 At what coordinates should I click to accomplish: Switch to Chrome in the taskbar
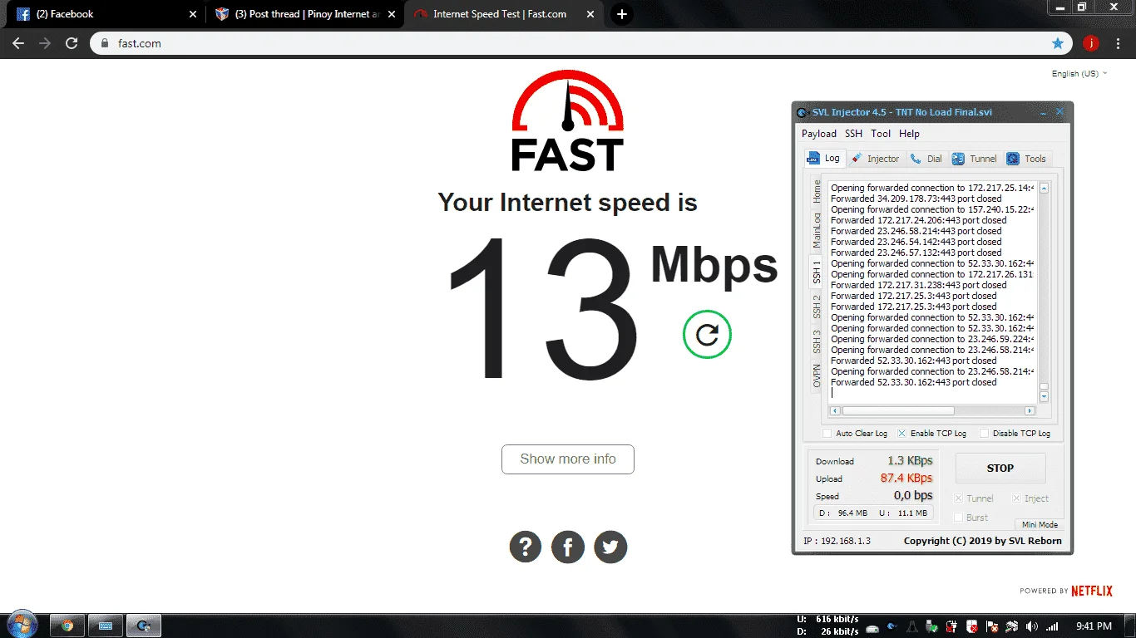point(67,626)
